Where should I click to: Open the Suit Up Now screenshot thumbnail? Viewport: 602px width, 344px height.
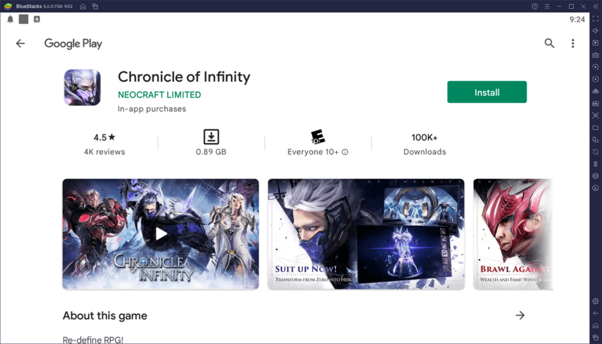coord(366,233)
